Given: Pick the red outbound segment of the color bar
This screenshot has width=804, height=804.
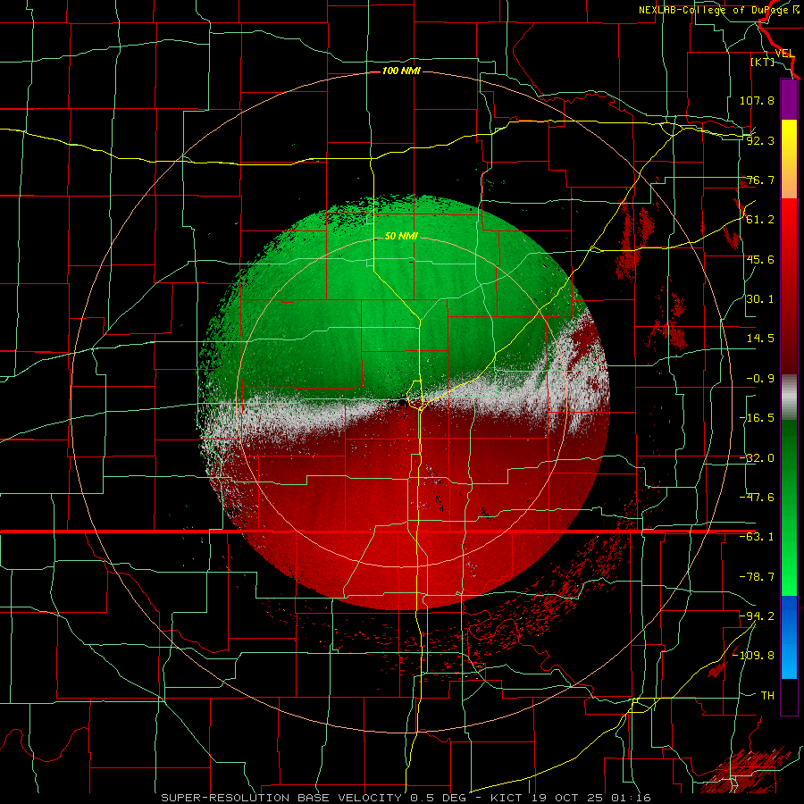Looking at the screenshot, I should tap(789, 286).
